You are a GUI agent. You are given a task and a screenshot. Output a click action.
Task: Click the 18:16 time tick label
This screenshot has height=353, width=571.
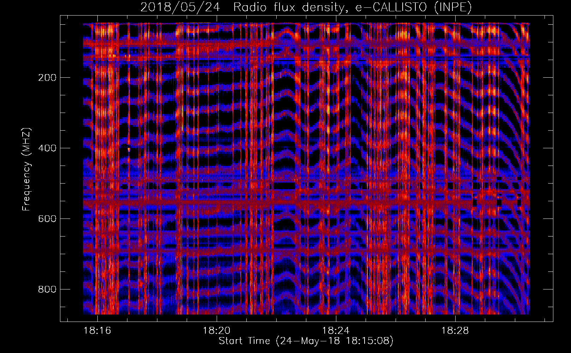[97, 330]
